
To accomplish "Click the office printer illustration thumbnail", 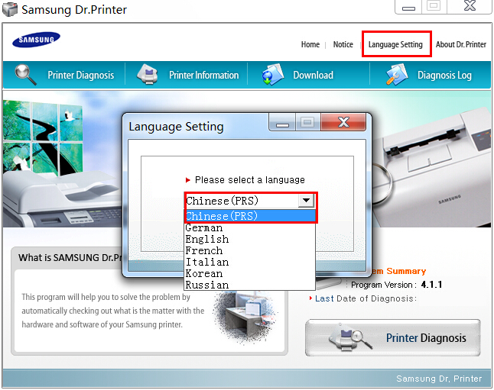I will (x=245, y=317).
